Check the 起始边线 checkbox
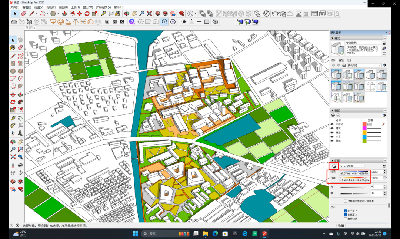This screenshot has height=239, width=400. [x=346, y=219]
